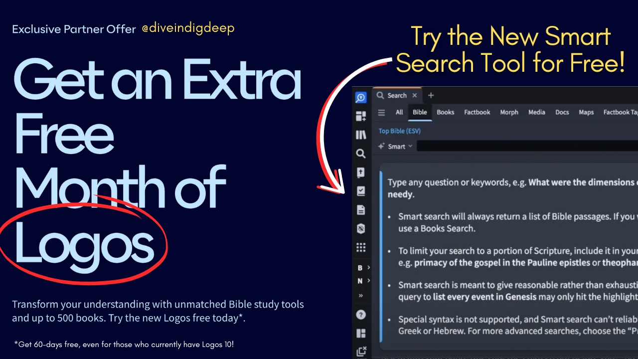The height and width of the screenshot is (359, 638).
Task: Switch to the Factbook Tags search tab
Action: tap(620, 112)
